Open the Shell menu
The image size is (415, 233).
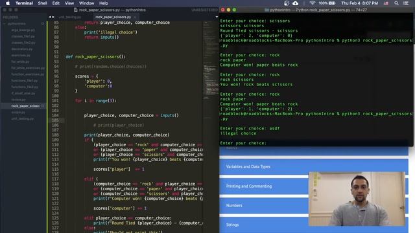click(x=42, y=3)
